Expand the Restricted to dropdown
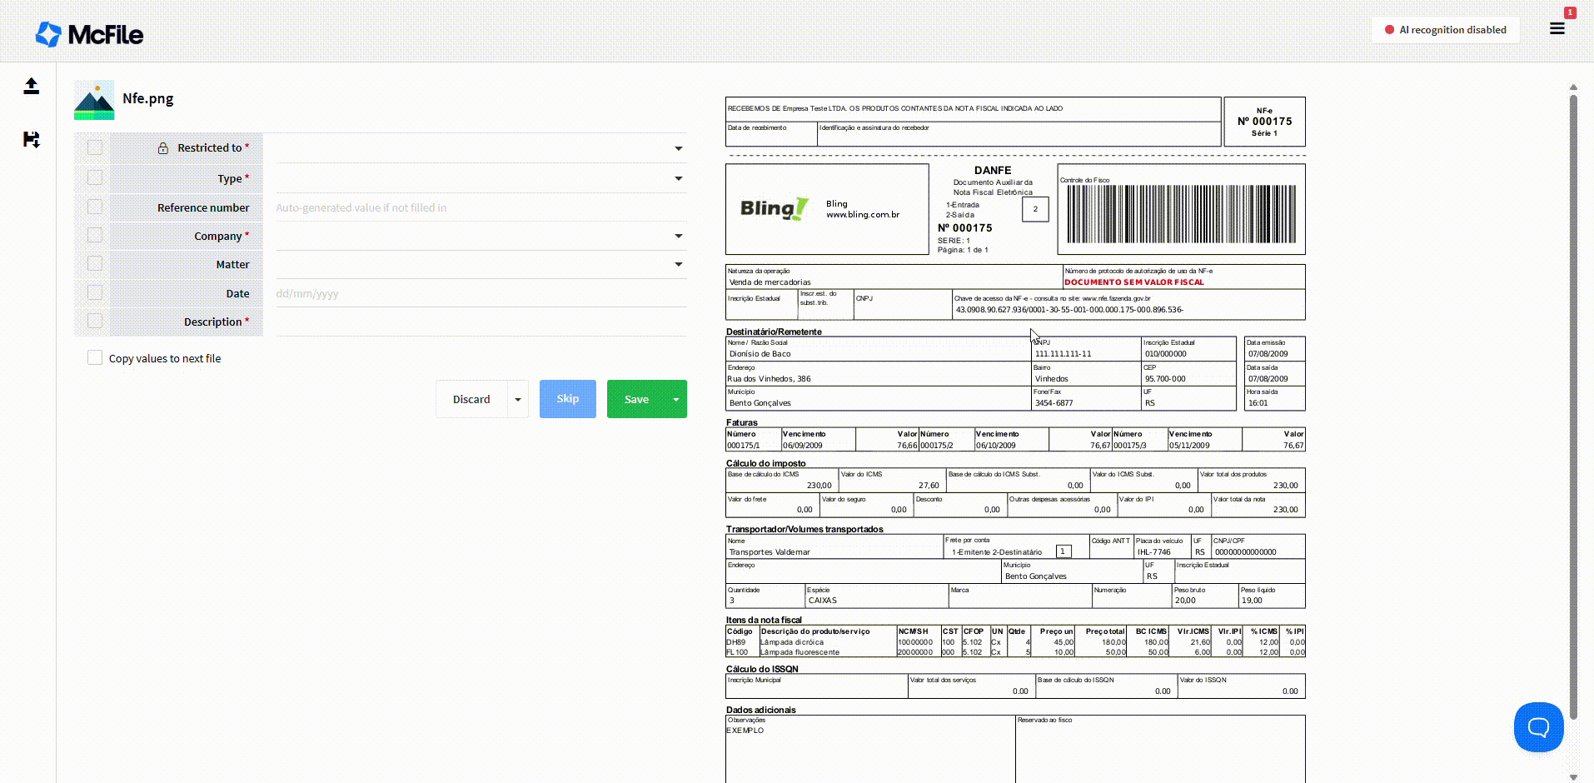This screenshot has height=783, width=1594. point(678,148)
